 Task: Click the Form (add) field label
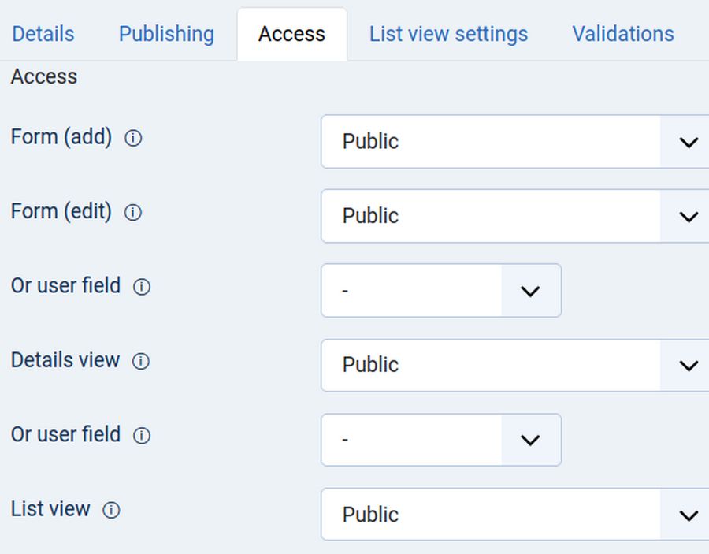pos(61,137)
